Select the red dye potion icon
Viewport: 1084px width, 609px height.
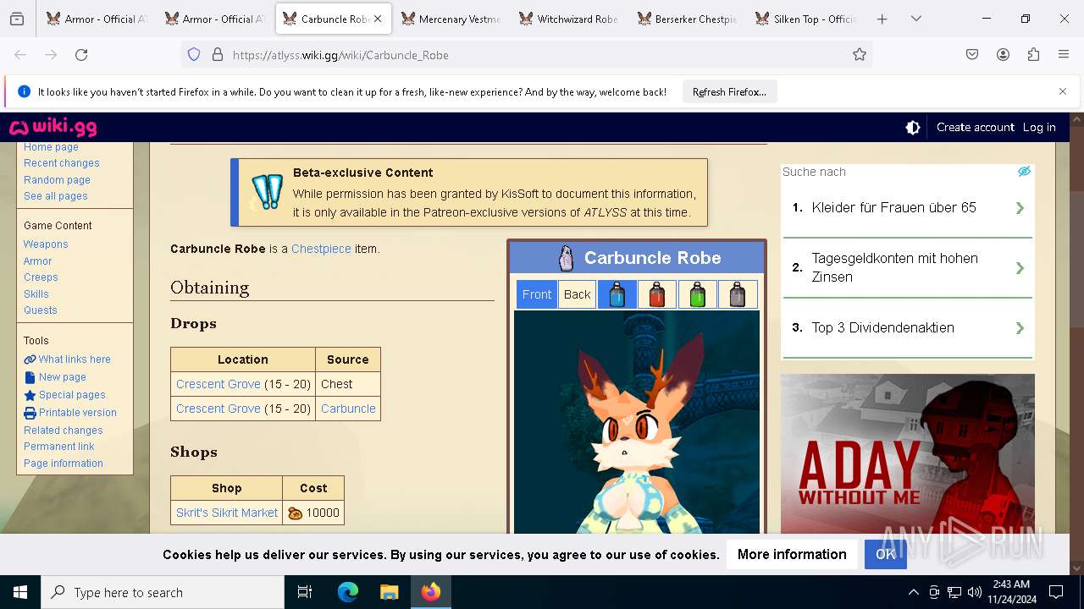click(657, 294)
